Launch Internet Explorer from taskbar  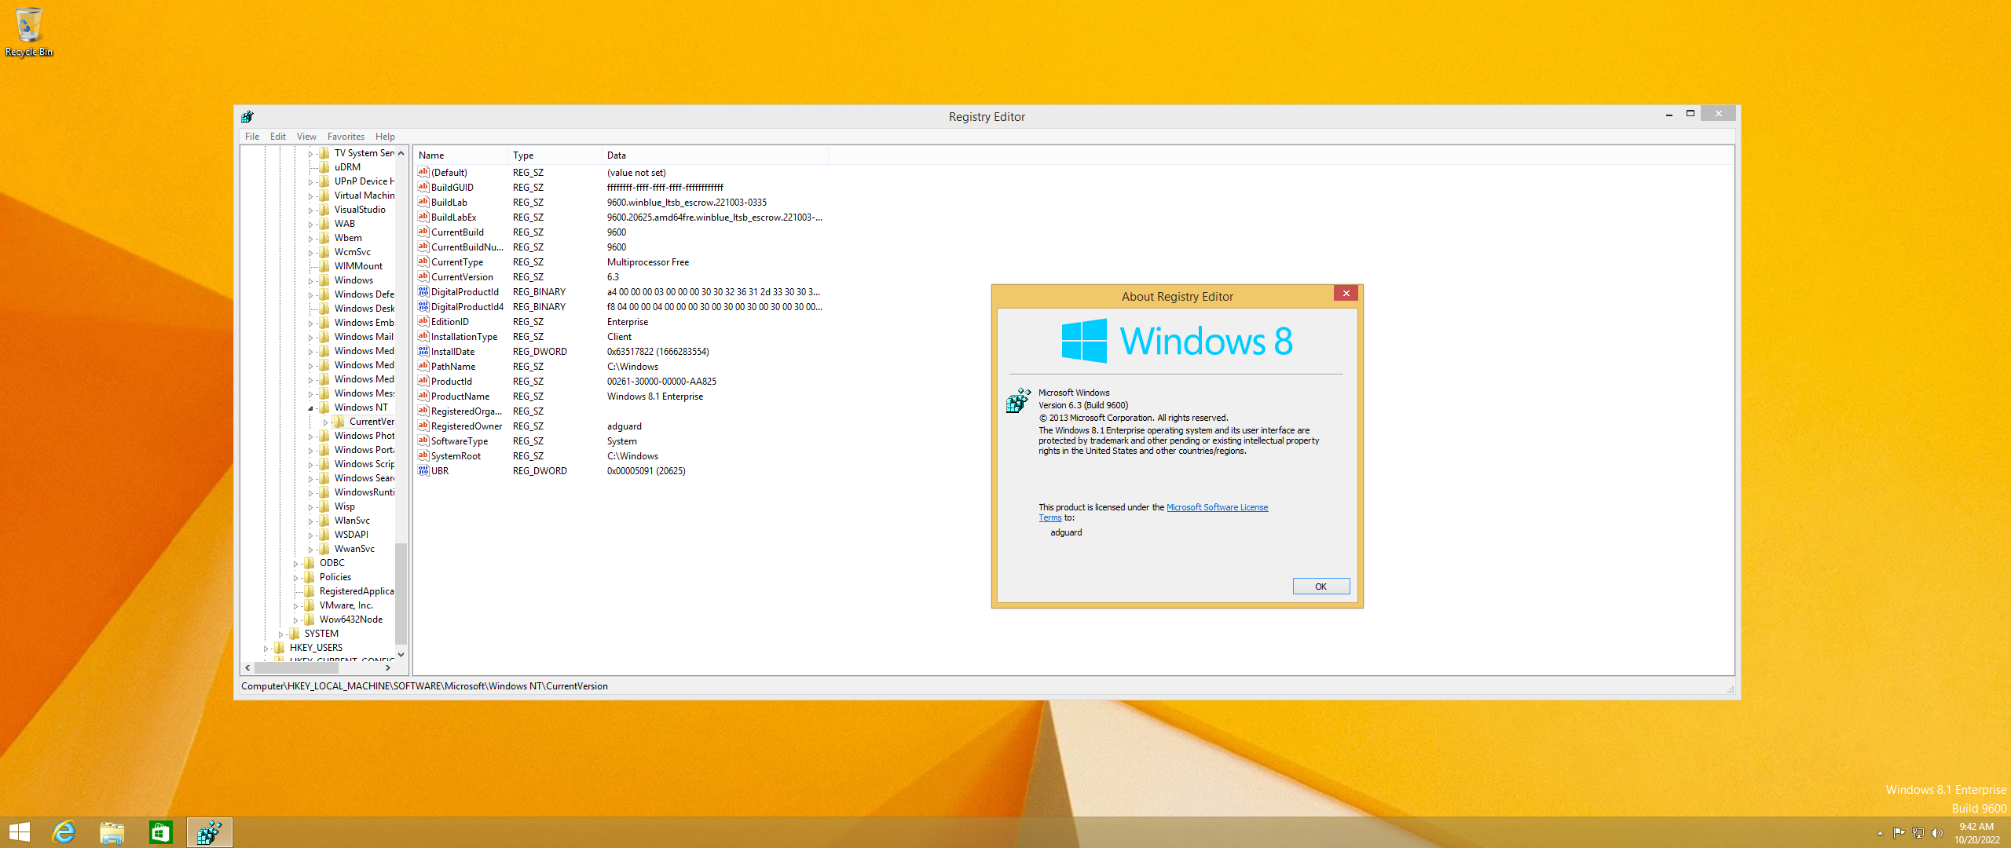64,832
